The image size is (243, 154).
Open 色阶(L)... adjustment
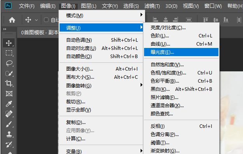(181, 36)
